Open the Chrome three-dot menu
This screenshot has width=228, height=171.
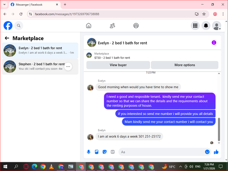point(223,14)
